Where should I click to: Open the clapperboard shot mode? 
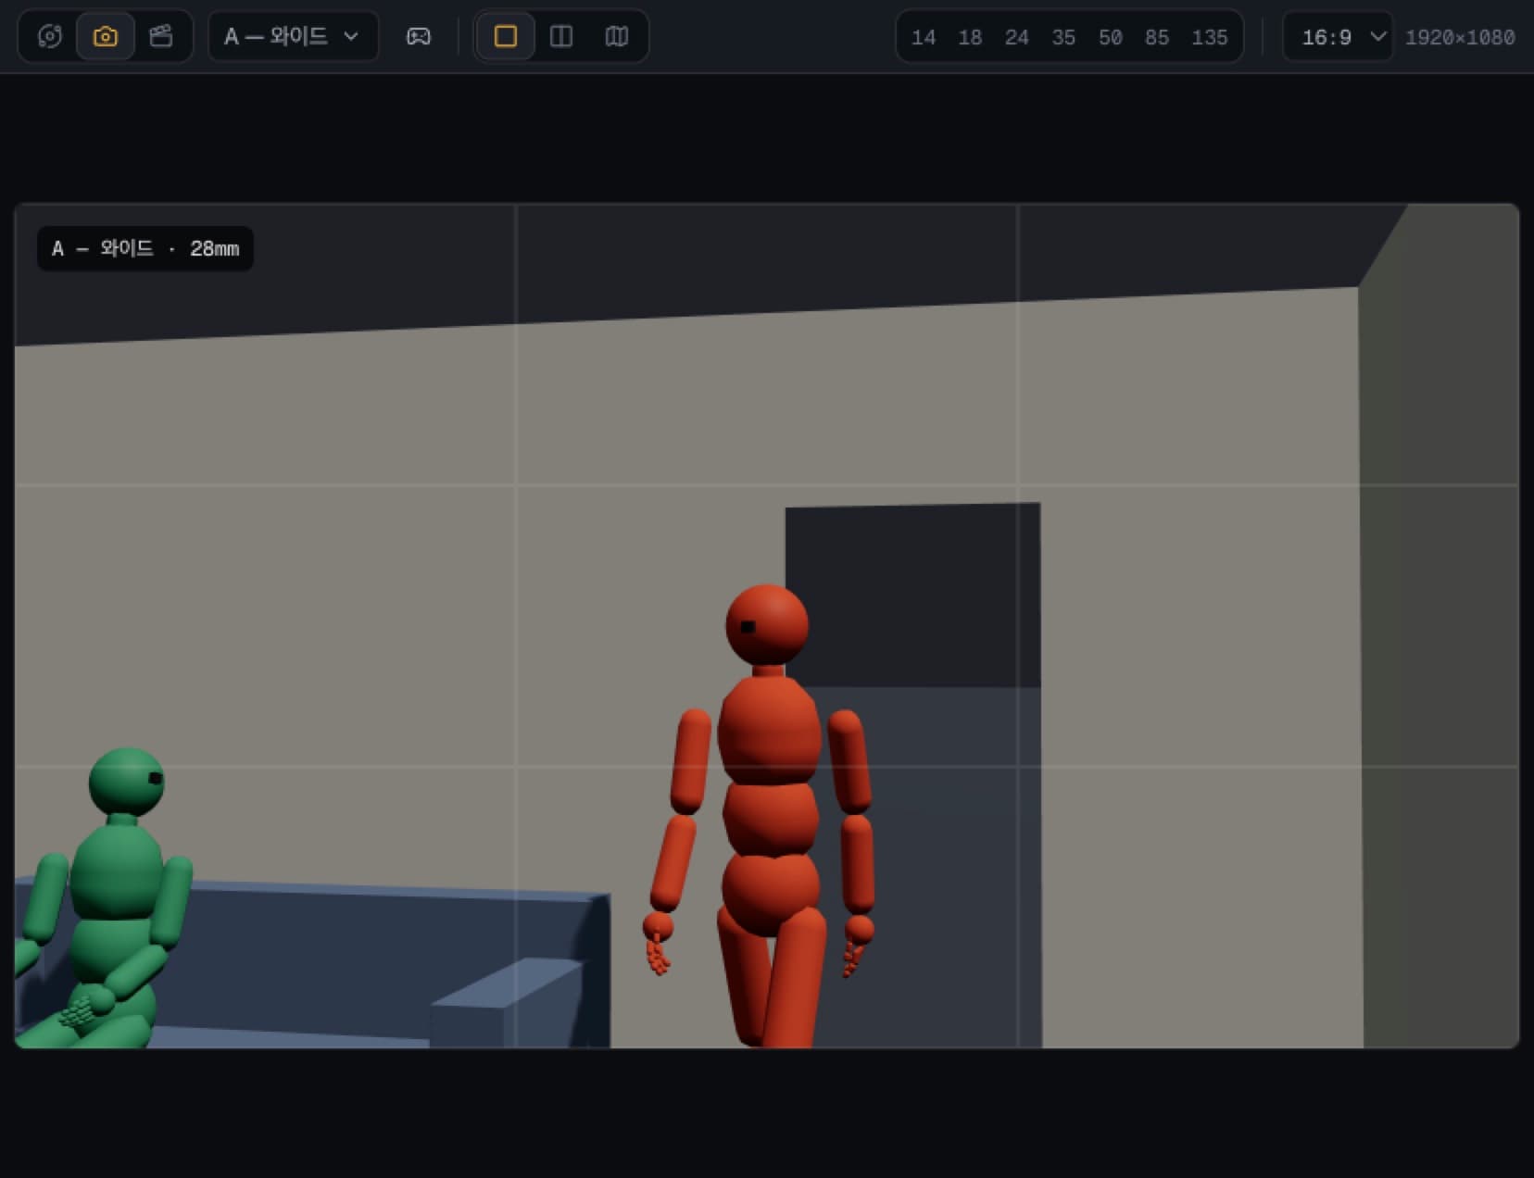tap(161, 36)
